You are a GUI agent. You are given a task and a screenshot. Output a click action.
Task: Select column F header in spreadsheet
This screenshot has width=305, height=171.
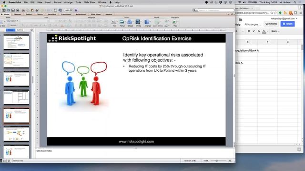pyautogui.click(x=267, y=42)
